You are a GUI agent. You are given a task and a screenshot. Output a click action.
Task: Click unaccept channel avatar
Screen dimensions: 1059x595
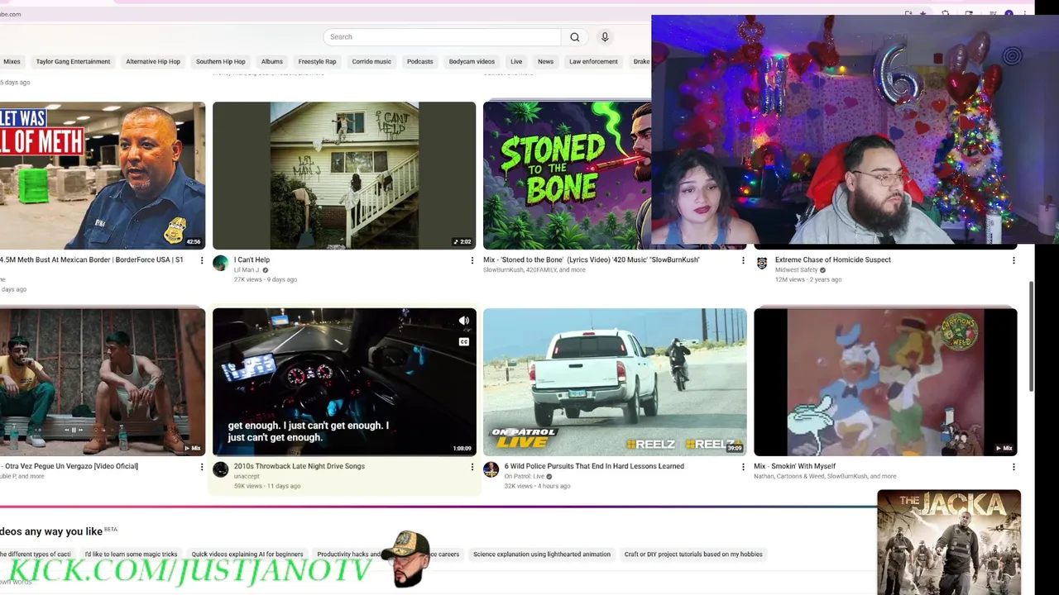220,469
